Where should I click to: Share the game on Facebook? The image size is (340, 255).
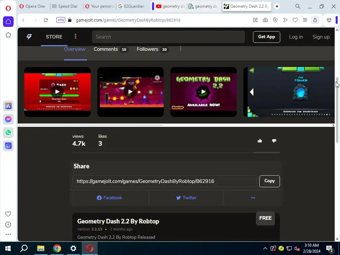tap(110, 198)
